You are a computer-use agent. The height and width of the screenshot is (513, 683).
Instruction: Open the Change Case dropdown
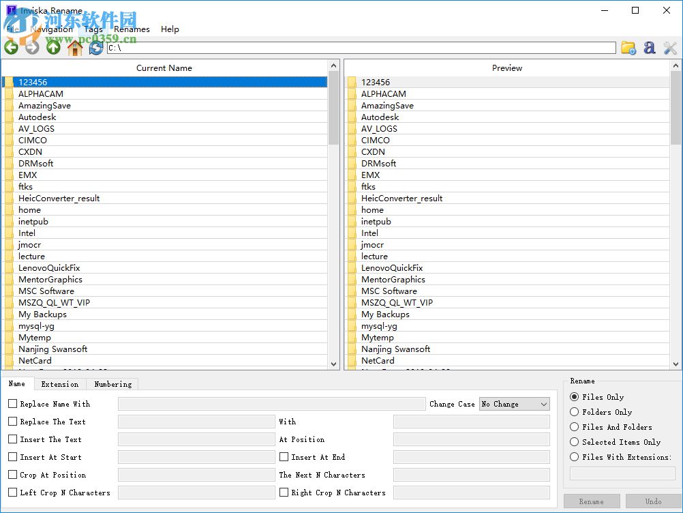click(x=515, y=404)
